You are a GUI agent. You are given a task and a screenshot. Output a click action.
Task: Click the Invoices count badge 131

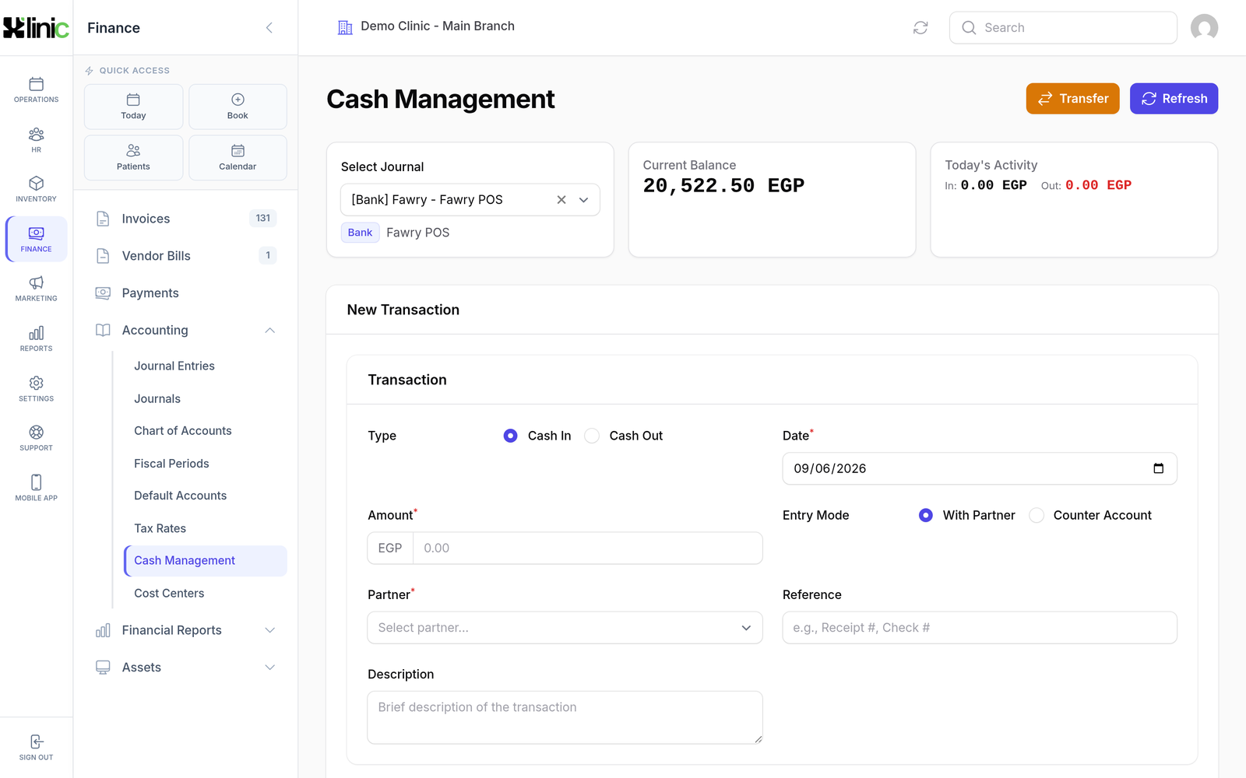coord(263,218)
